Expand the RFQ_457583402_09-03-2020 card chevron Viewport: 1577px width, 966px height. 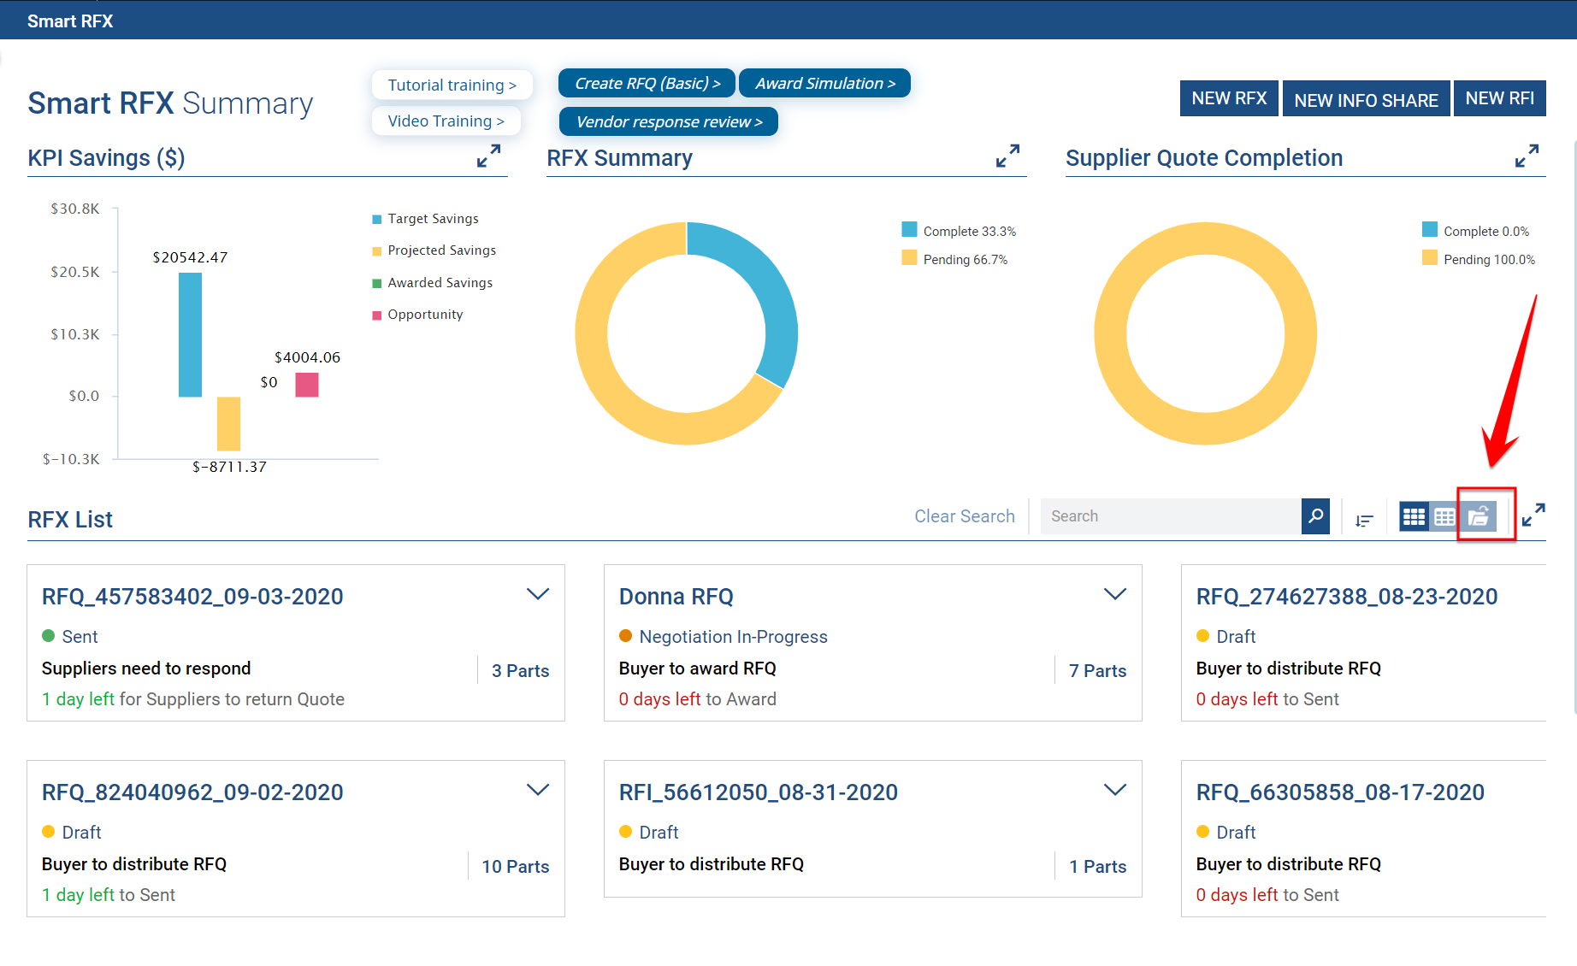pos(537,594)
